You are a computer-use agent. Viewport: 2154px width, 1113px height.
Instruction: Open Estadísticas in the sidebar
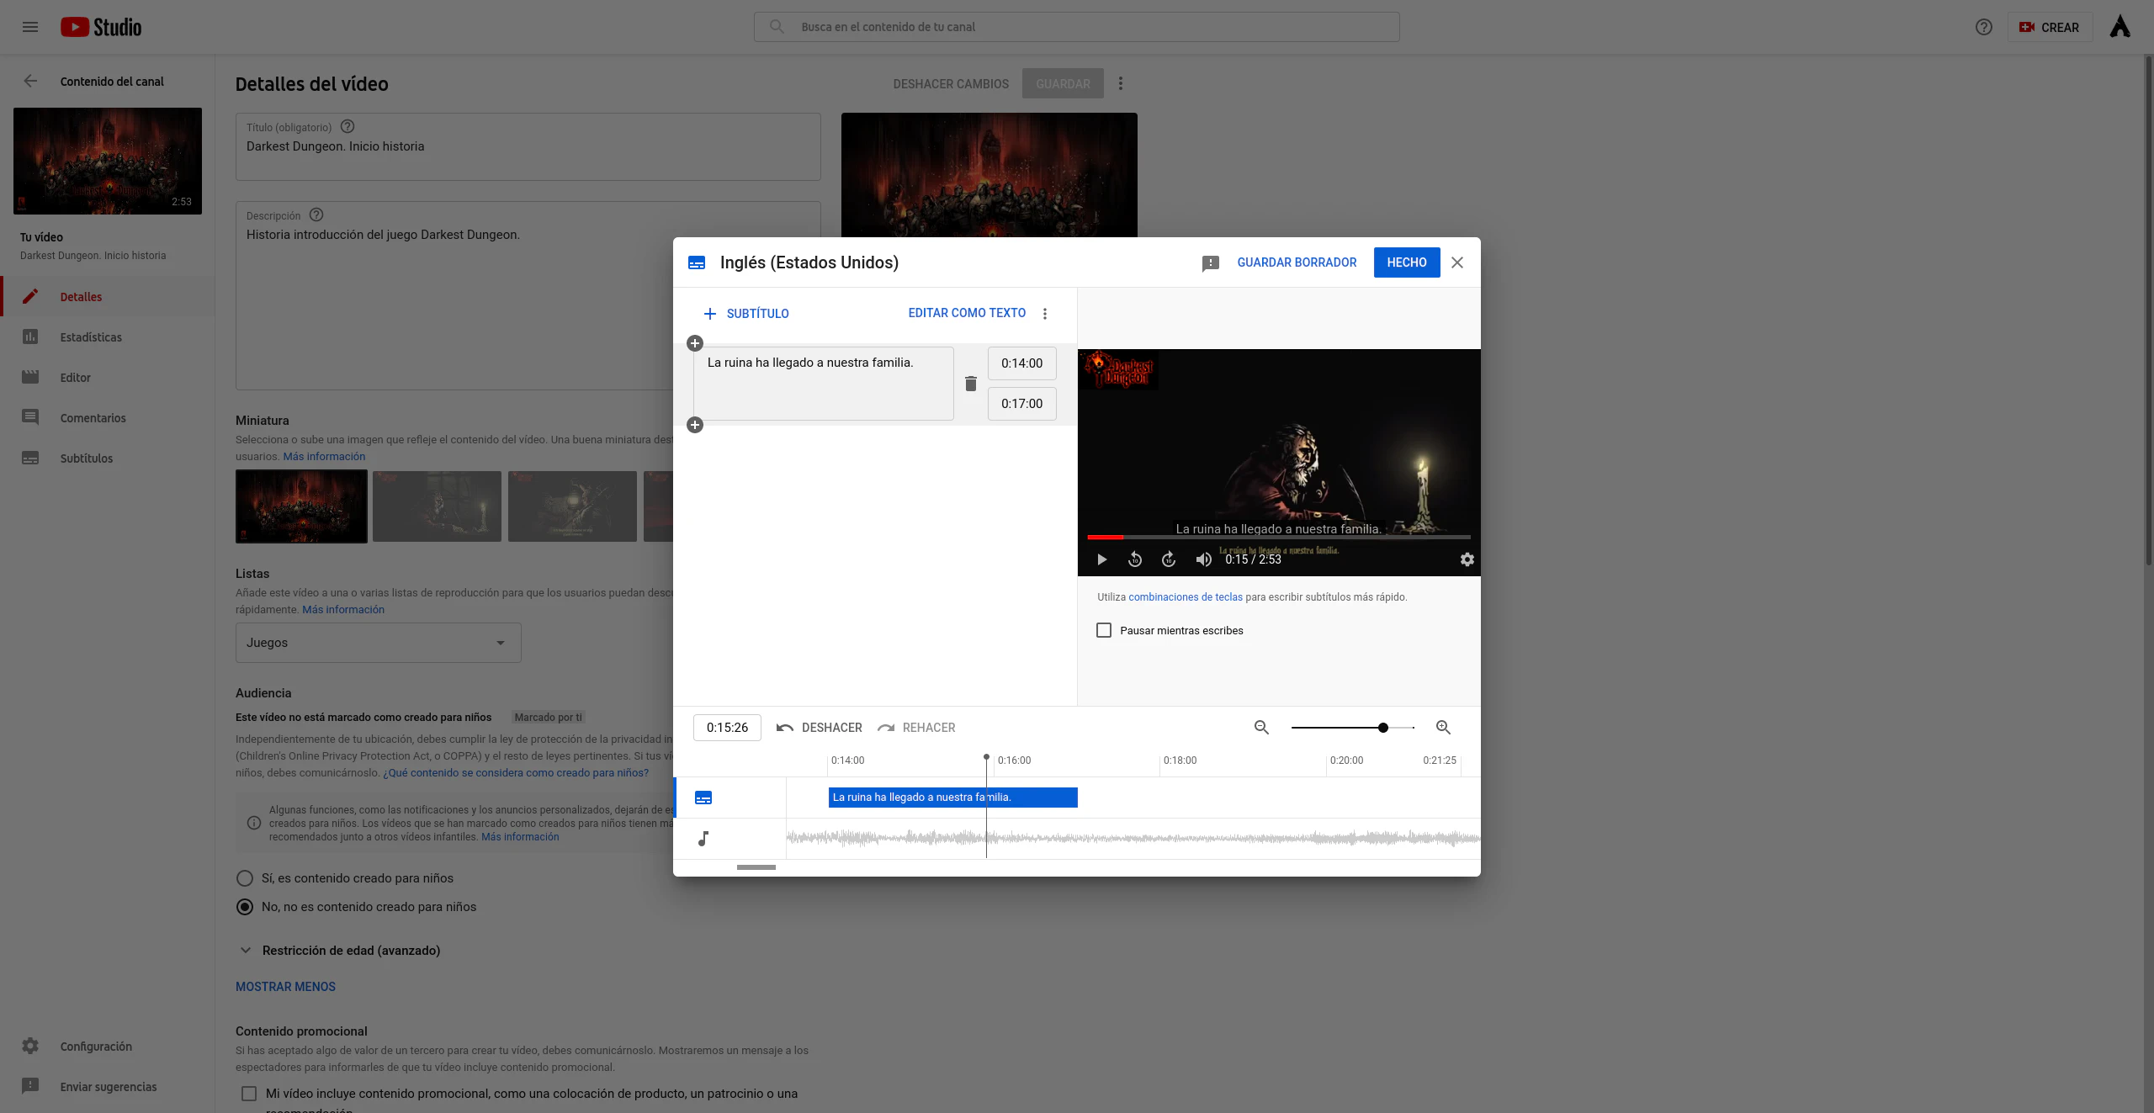pos(91,337)
